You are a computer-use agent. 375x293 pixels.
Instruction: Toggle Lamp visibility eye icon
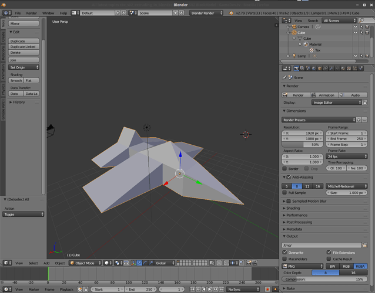point(356,56)
